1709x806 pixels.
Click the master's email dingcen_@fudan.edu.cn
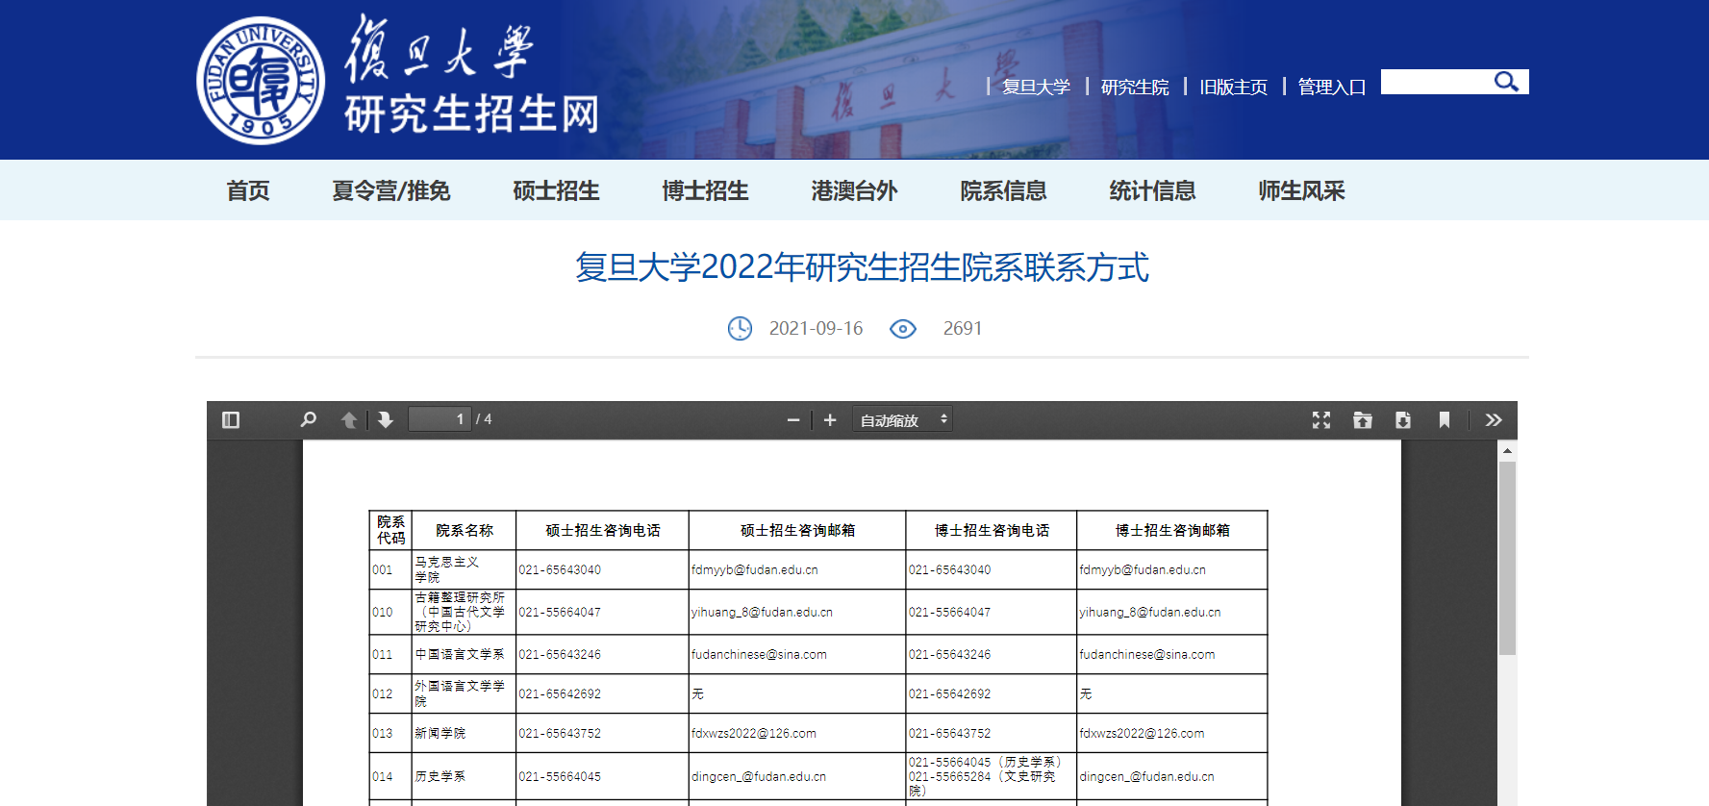(759, 776)
